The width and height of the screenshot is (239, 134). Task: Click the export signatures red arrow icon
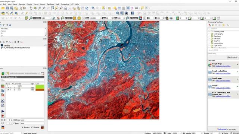[3, 116]
